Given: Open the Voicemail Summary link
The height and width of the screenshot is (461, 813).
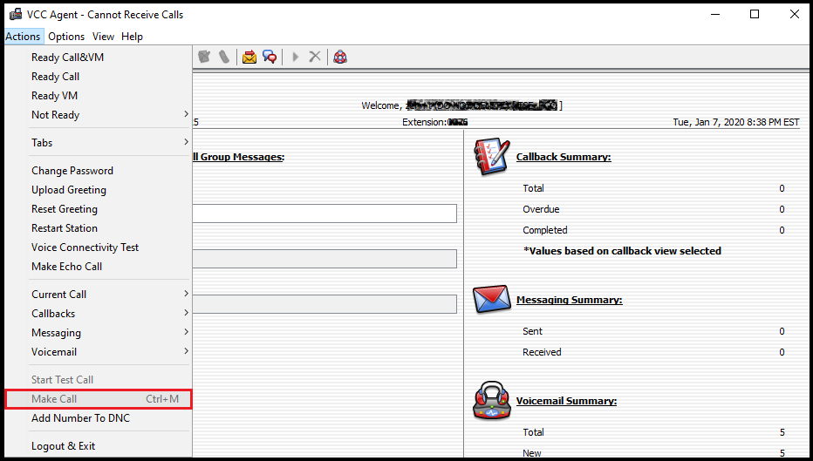Looking at the screenshot, I should pyautogui.click(x=566, y=401).
